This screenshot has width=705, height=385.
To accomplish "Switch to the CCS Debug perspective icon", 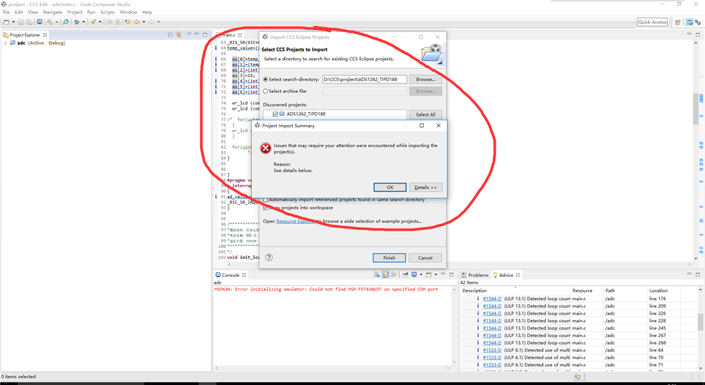I will 698,22.
